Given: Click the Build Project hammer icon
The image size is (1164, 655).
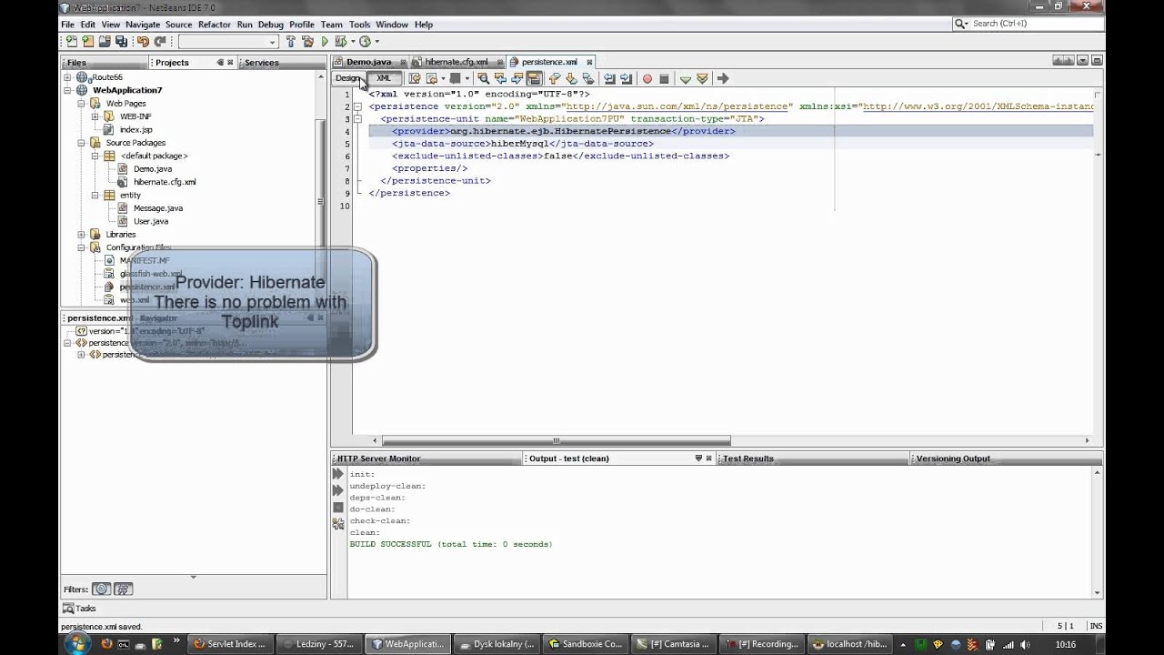Looking at the screenshot, I should point(291,41).
